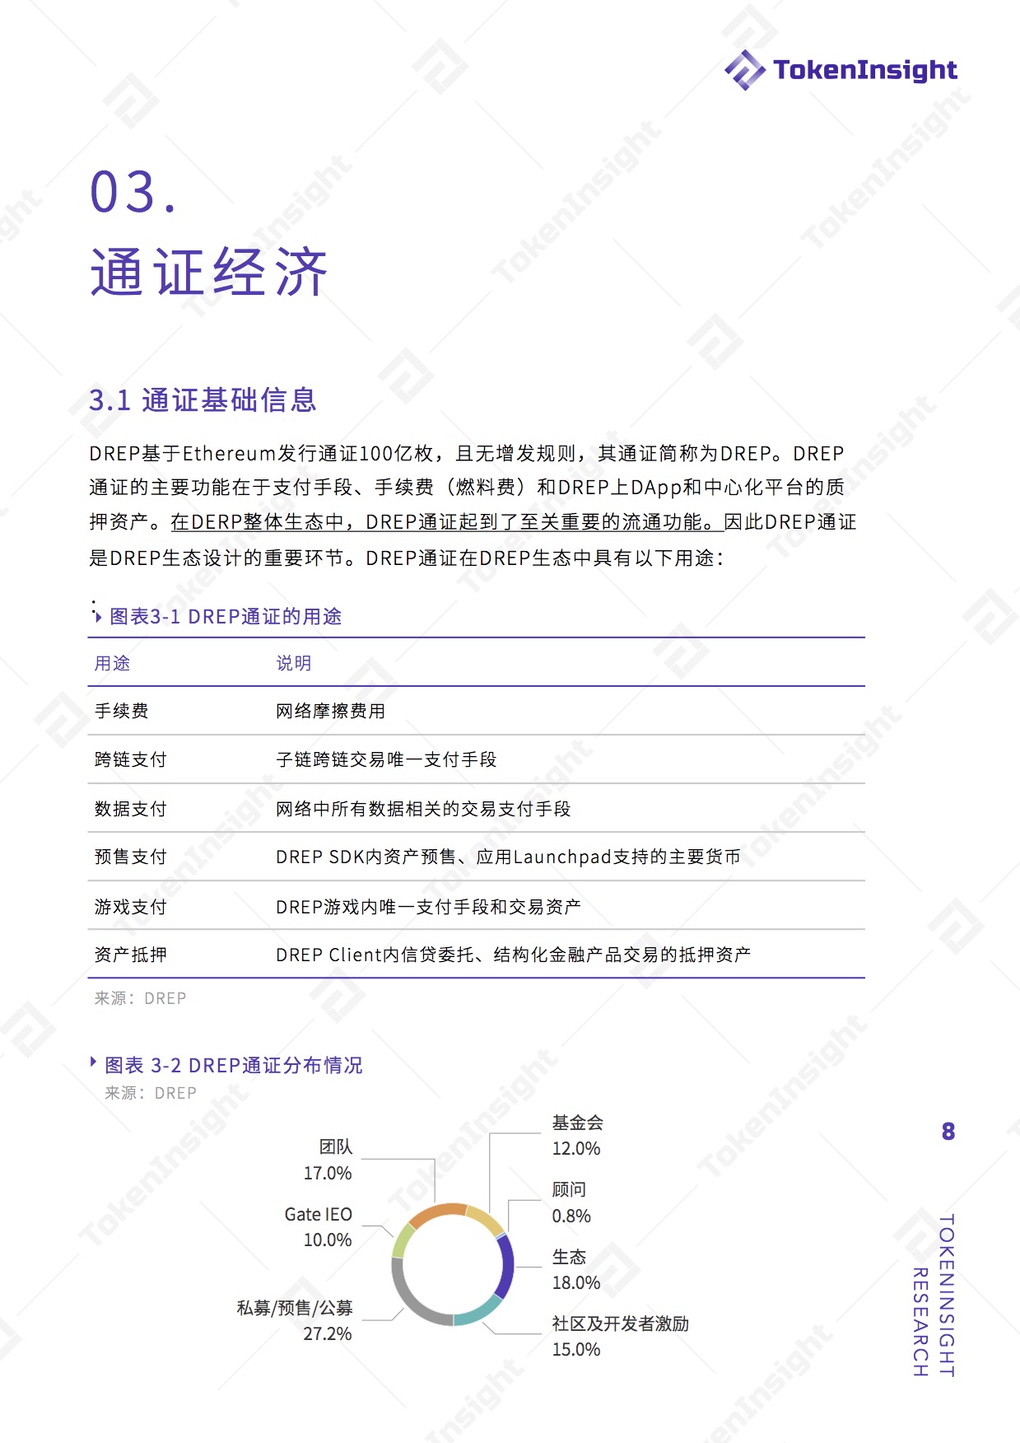
Task: Click the '18.0%' chart value
Action: point(576,1282)
